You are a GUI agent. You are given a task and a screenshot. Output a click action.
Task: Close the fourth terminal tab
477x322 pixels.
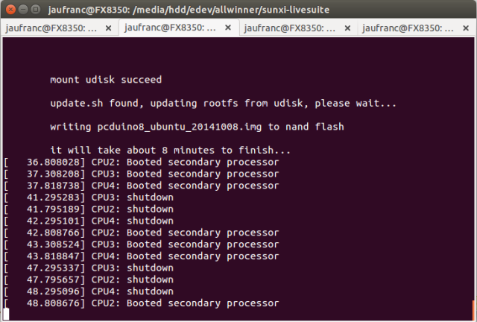pos(466,28)
